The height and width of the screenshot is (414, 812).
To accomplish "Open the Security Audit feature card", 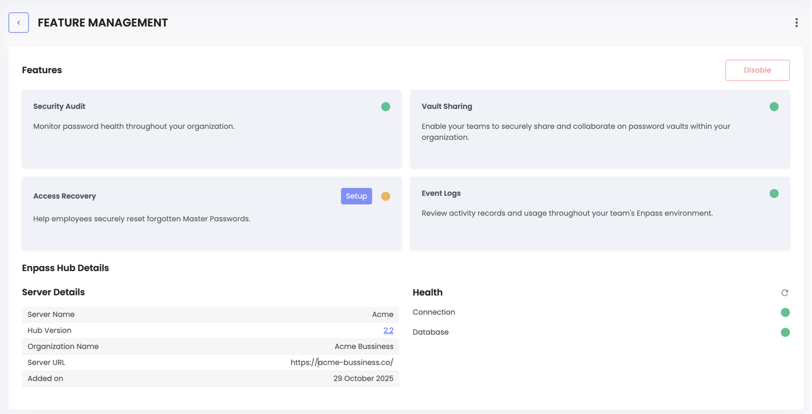I will 211,129.
